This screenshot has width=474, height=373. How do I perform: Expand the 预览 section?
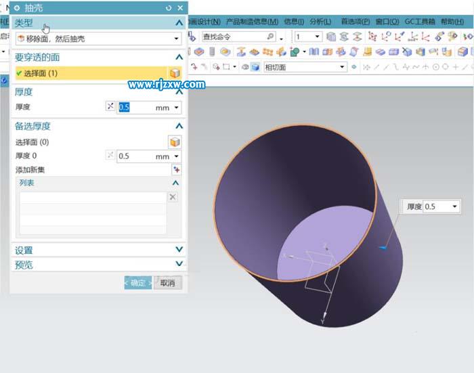(x=179, y=265)
